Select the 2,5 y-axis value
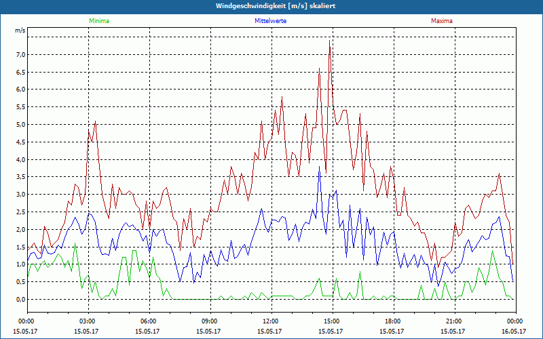The image size is (543, 339). [x=21, y=212]
